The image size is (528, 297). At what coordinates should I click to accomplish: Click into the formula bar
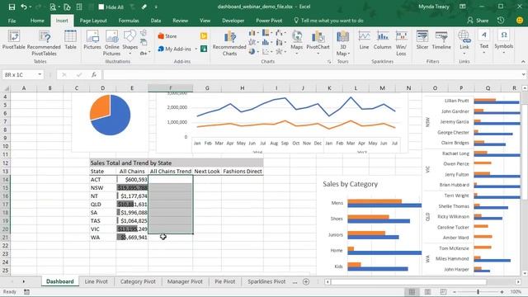coord(312,75)
